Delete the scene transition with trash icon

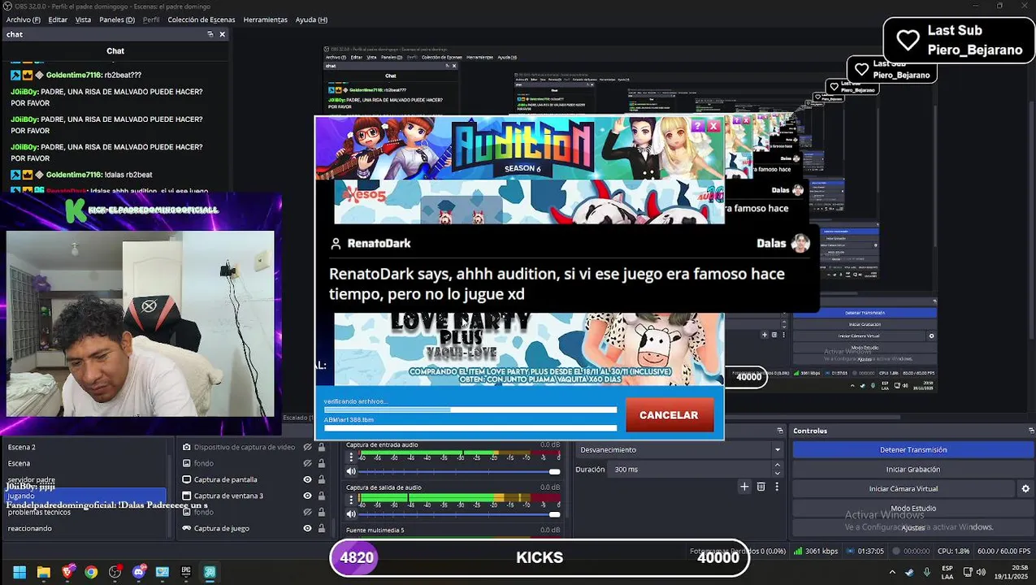pyautogui.click(x=761, y=487)
